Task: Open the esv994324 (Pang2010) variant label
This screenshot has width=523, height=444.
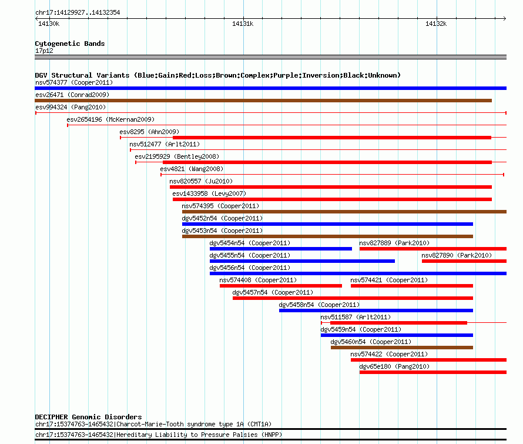Action: pyautogui.click(x=71, y=107)
